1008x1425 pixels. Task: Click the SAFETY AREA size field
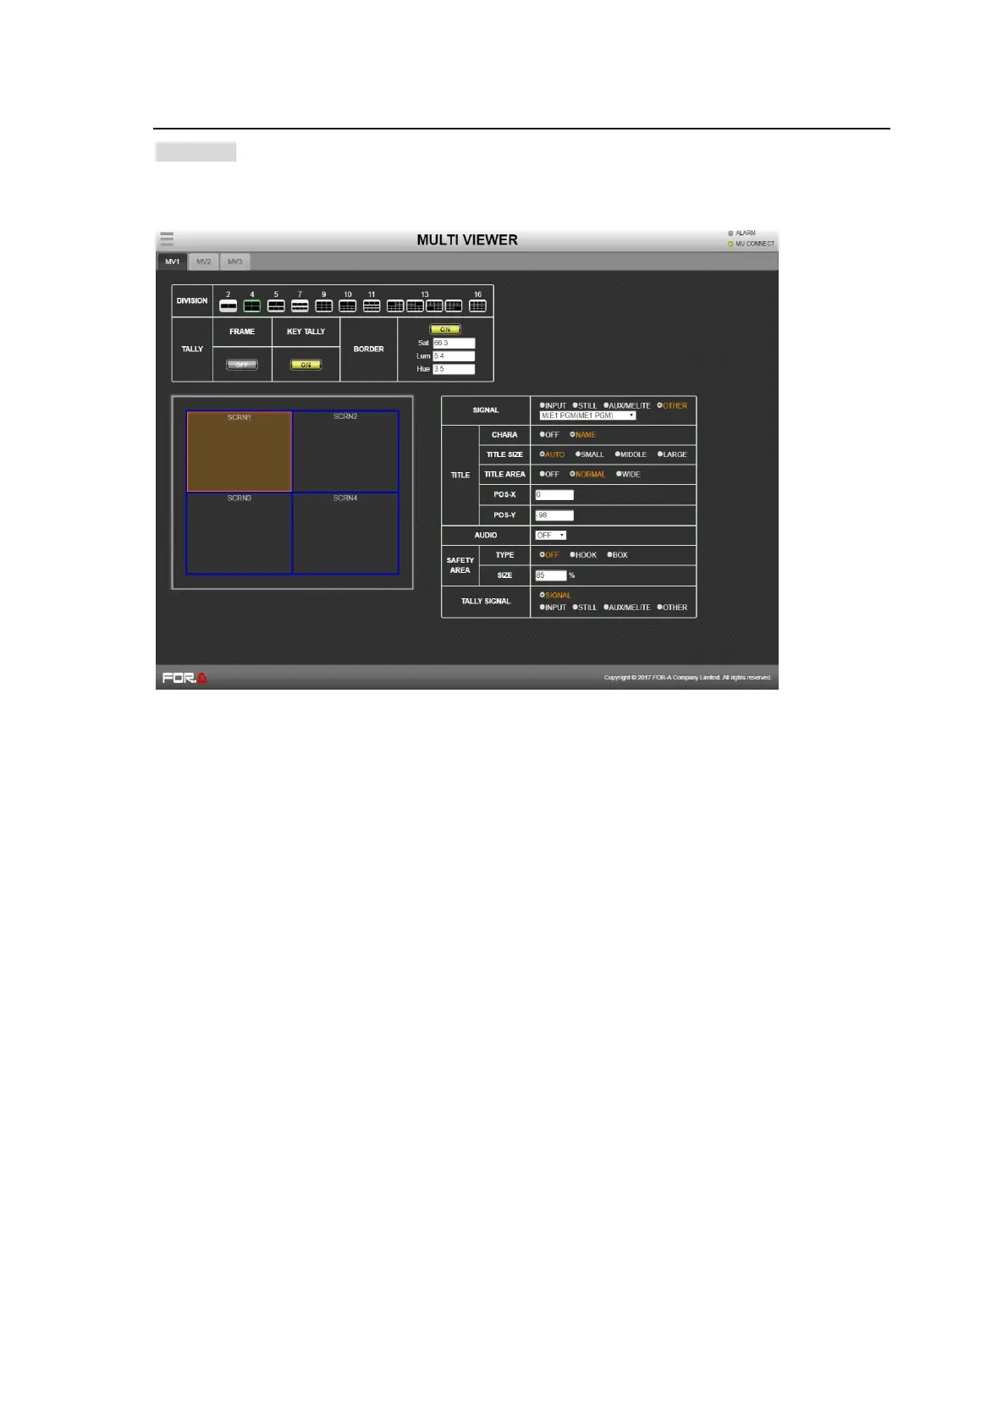551,575
